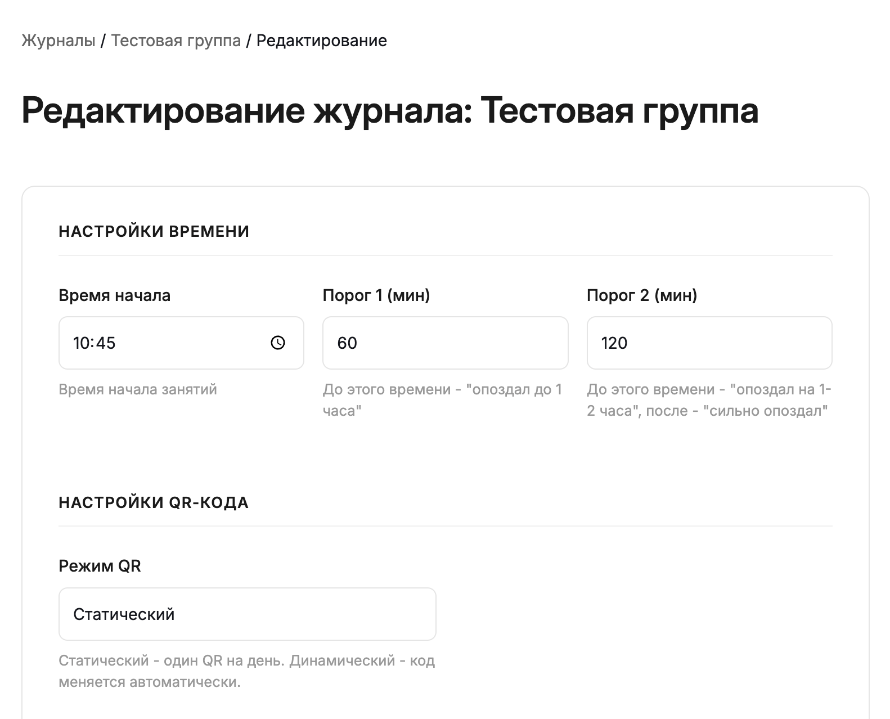Screen dimensions: 890x719
Task: Focus the Порог 2 field with value 120
Action: pyautogui.click(x=709, y=343)
